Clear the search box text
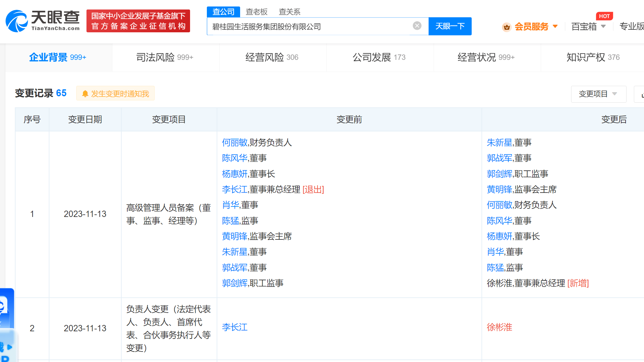The image size is (644, 362). [417, 26]
